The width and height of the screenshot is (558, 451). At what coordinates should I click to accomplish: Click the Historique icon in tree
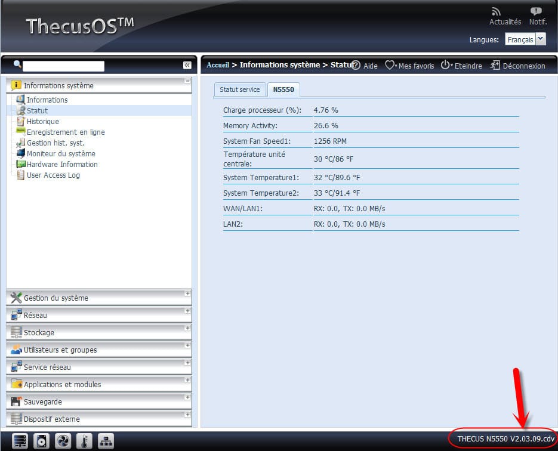[x=21, y=121]
